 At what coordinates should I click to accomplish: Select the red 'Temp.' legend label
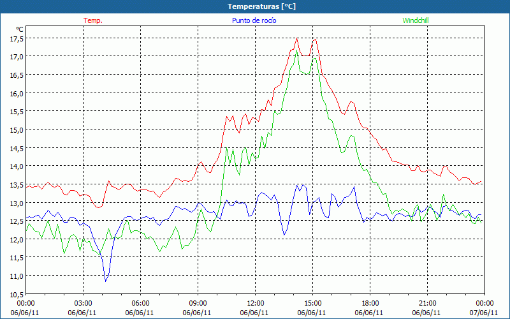pyautogui.click(x=93, y=20)
